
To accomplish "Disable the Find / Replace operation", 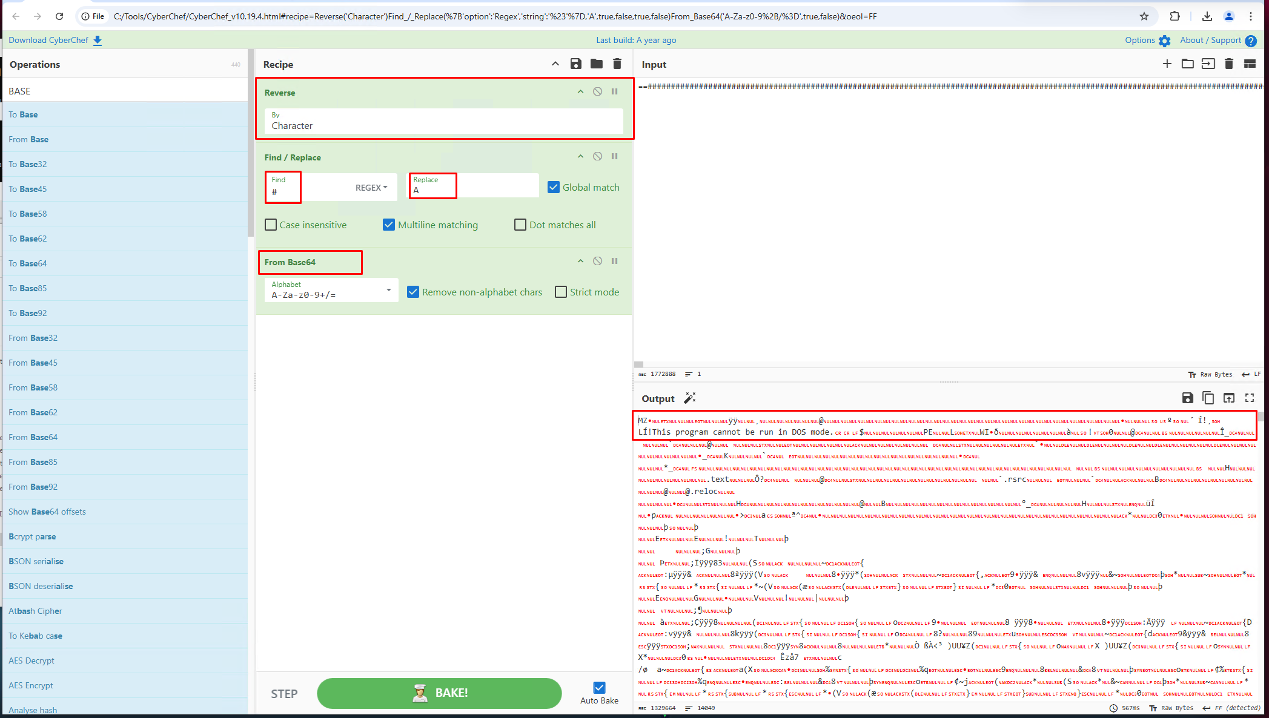I will click(597, 157).
